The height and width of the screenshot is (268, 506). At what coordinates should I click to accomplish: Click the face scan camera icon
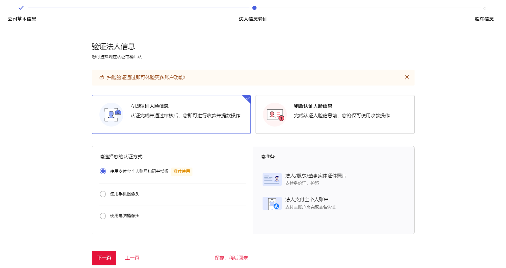coord(111,114)
